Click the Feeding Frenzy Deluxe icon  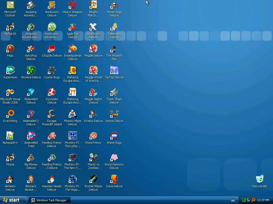pyautogui.click(x=52, y=136)
